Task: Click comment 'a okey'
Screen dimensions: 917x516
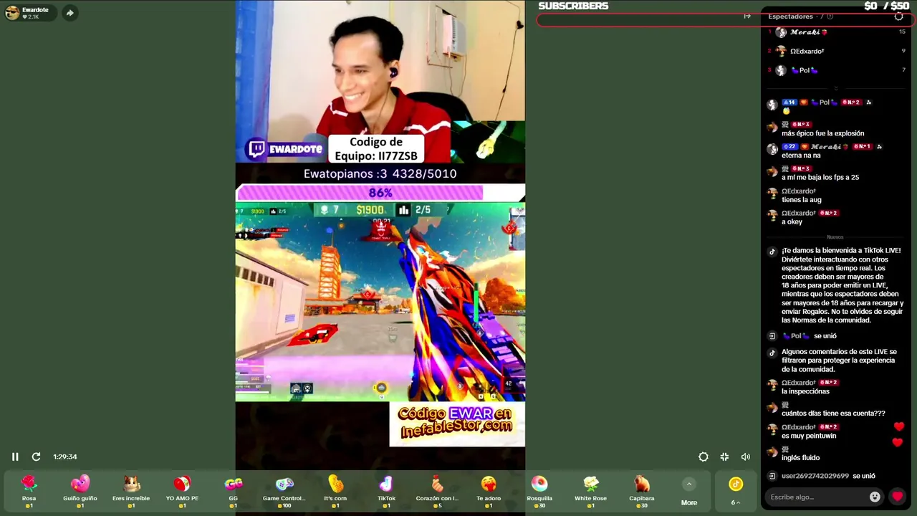Action: click(792, 222)
